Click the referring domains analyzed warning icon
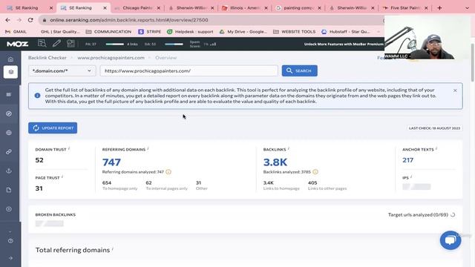Viewport: 475px width, 267px height. (168, 172)
